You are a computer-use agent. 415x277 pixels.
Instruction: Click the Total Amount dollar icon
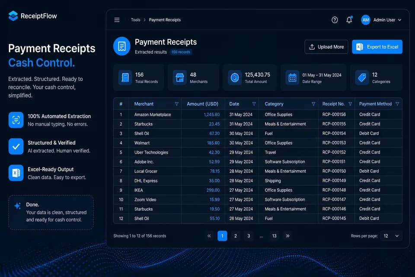[x=235, y=77]
